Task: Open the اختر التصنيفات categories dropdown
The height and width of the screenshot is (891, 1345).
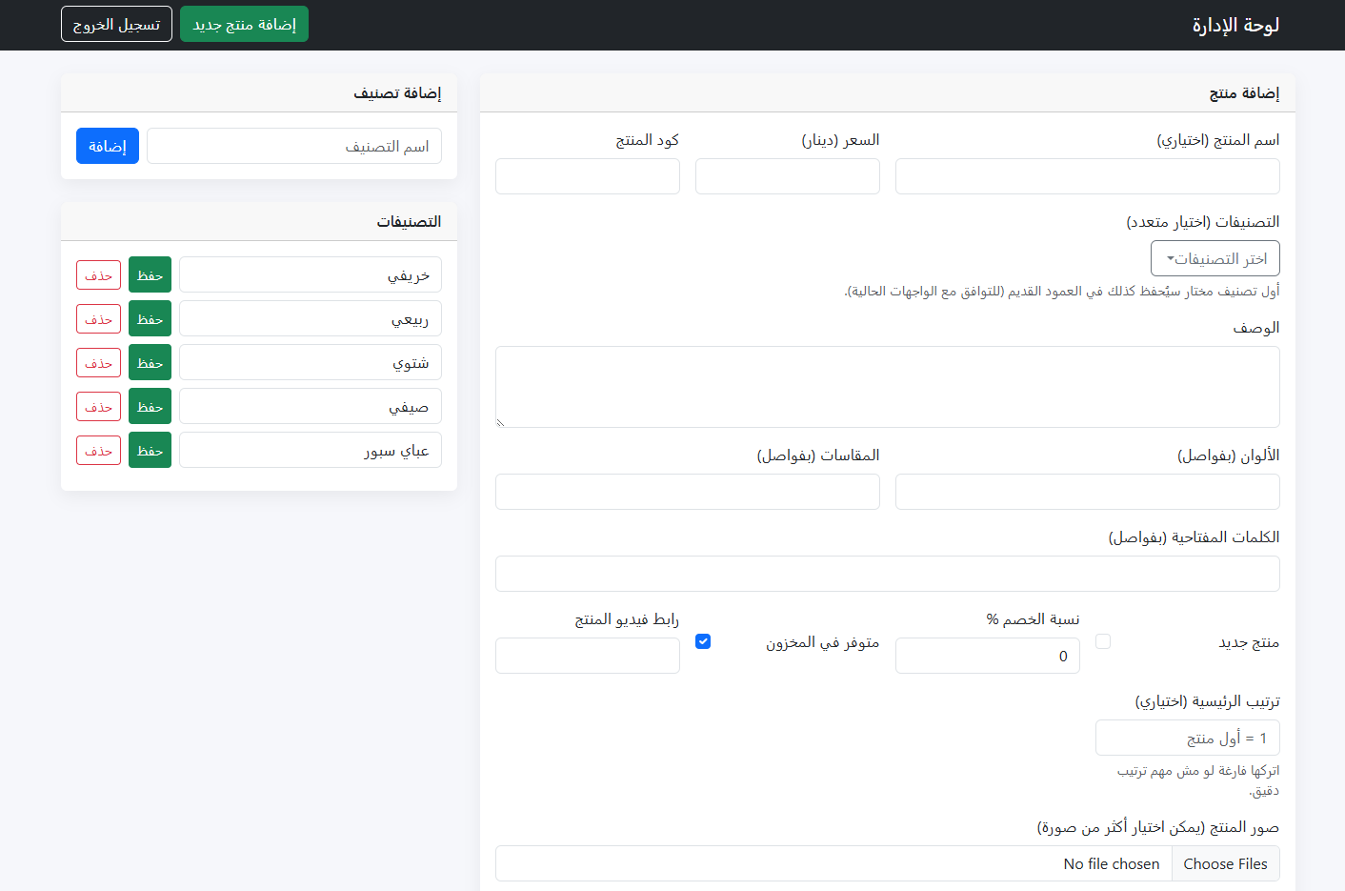Action: tap(1215, 258)
